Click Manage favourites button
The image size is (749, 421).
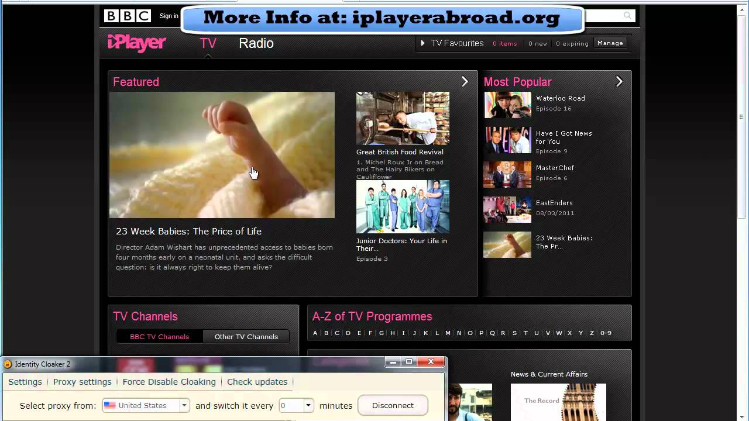point(610,43)
